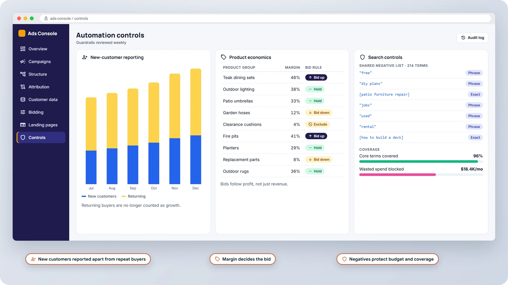Click shield icon in Negatives protect budget pill
508x285 pixels.
point(344,259)
